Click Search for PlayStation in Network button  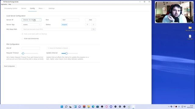pos(58,48)
